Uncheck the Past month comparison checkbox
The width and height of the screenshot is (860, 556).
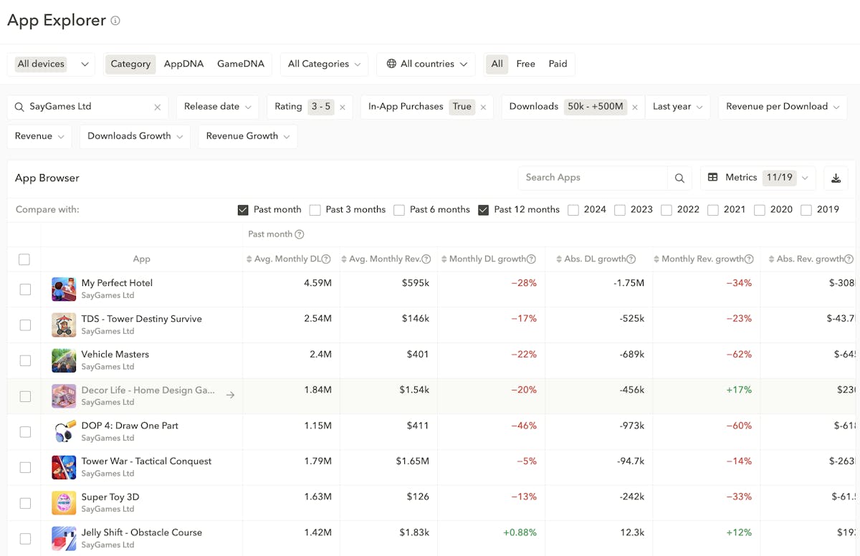point(243,210)
